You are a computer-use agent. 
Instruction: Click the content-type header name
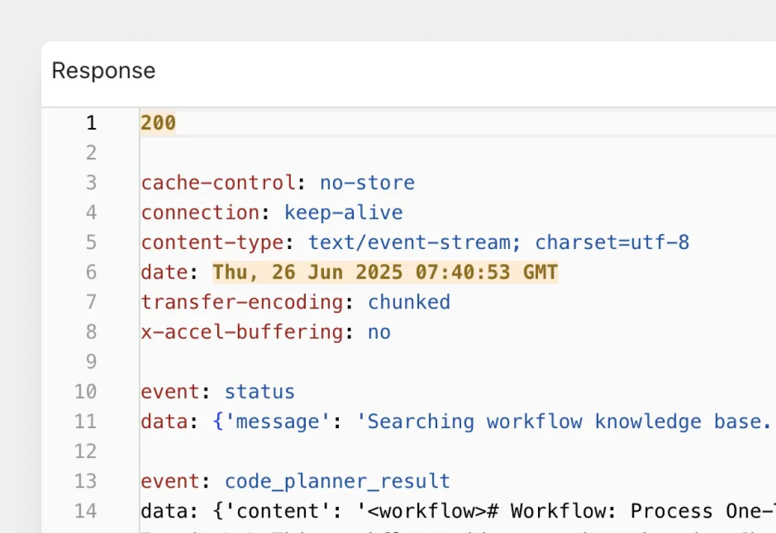[x=212, y=243]
